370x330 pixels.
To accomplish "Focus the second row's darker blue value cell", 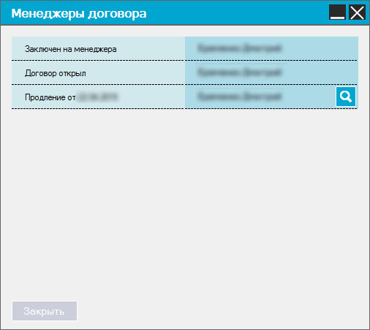I will coord(271,72).
